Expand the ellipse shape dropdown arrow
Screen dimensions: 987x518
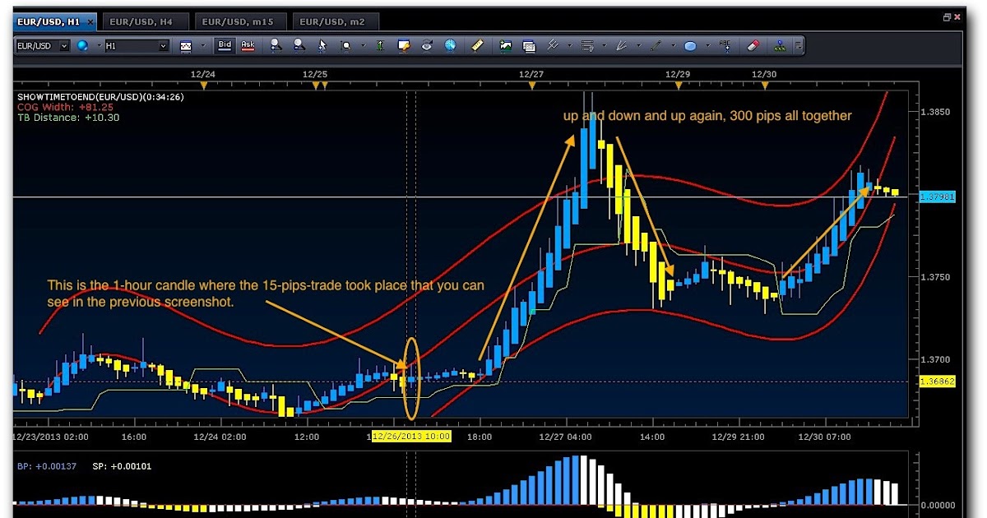point(708,46)
